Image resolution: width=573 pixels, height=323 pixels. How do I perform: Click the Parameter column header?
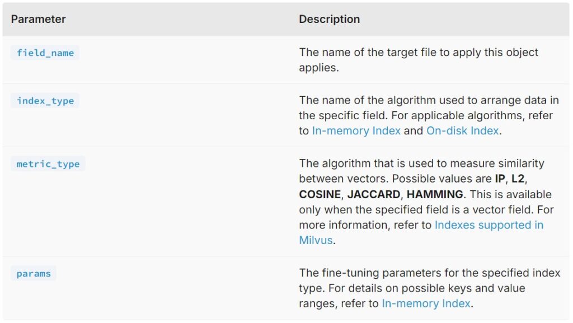tap(39, 19)
